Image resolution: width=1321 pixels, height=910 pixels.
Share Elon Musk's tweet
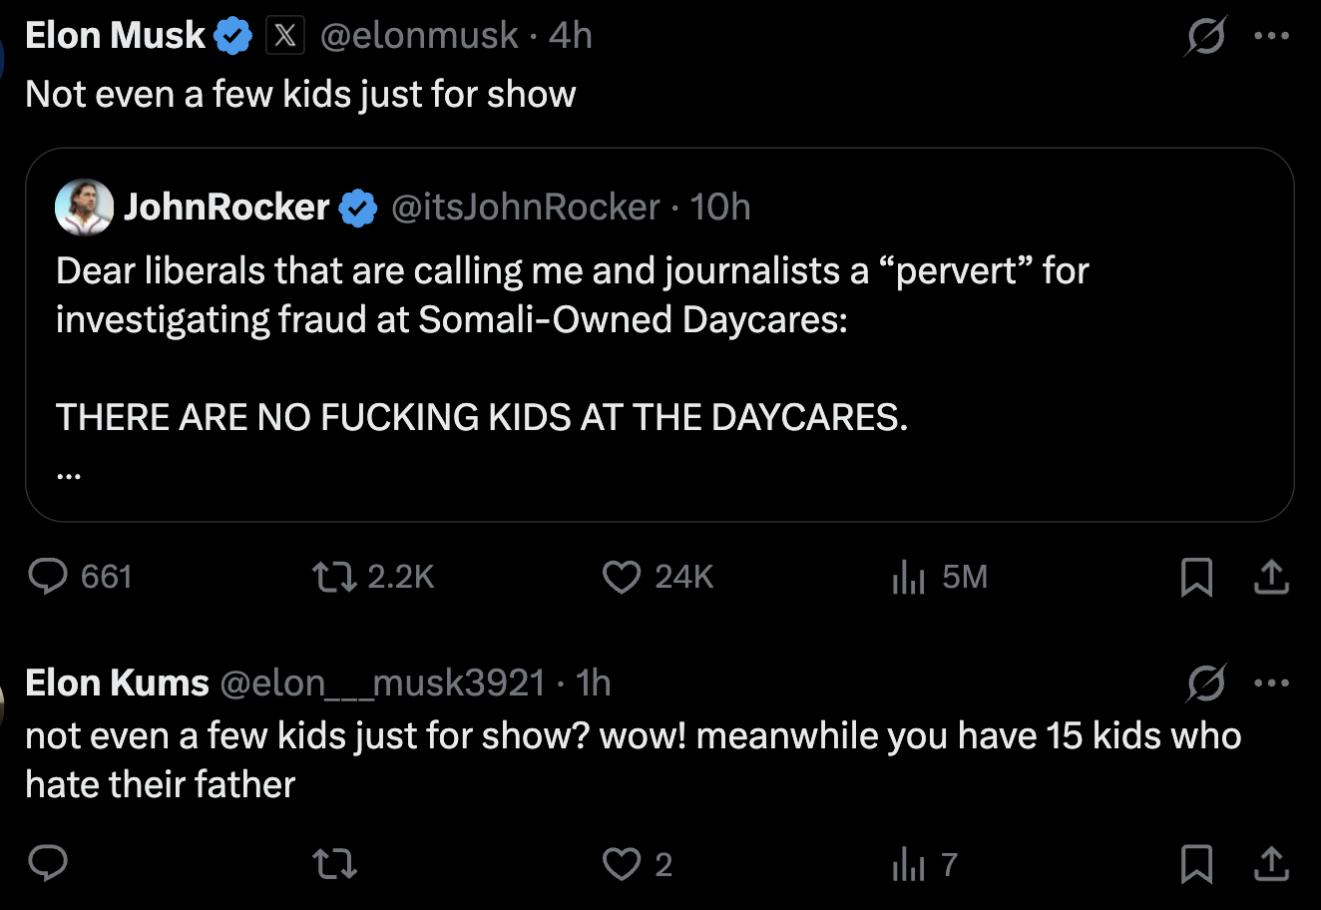[1271, 577]
